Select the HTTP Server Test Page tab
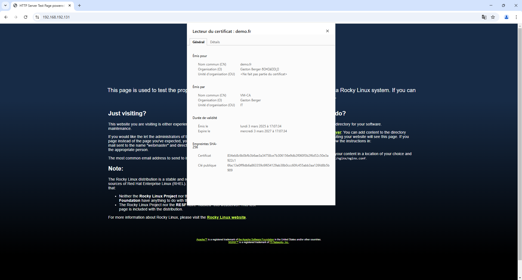The image size is (522, 280). 42,5
